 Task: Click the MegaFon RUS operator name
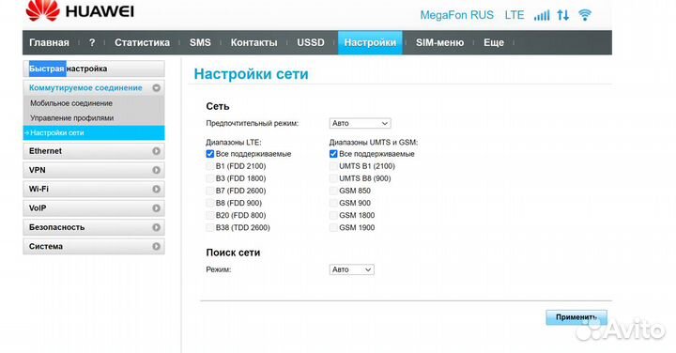pos(456,15)
